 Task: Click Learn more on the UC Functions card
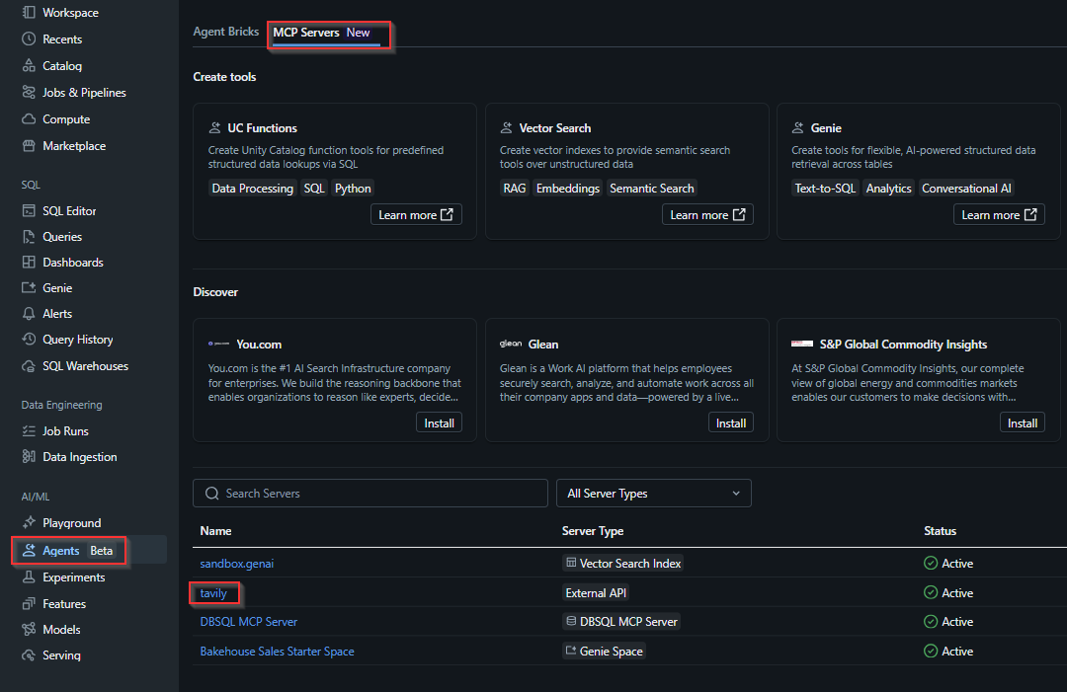coord(416,213)
